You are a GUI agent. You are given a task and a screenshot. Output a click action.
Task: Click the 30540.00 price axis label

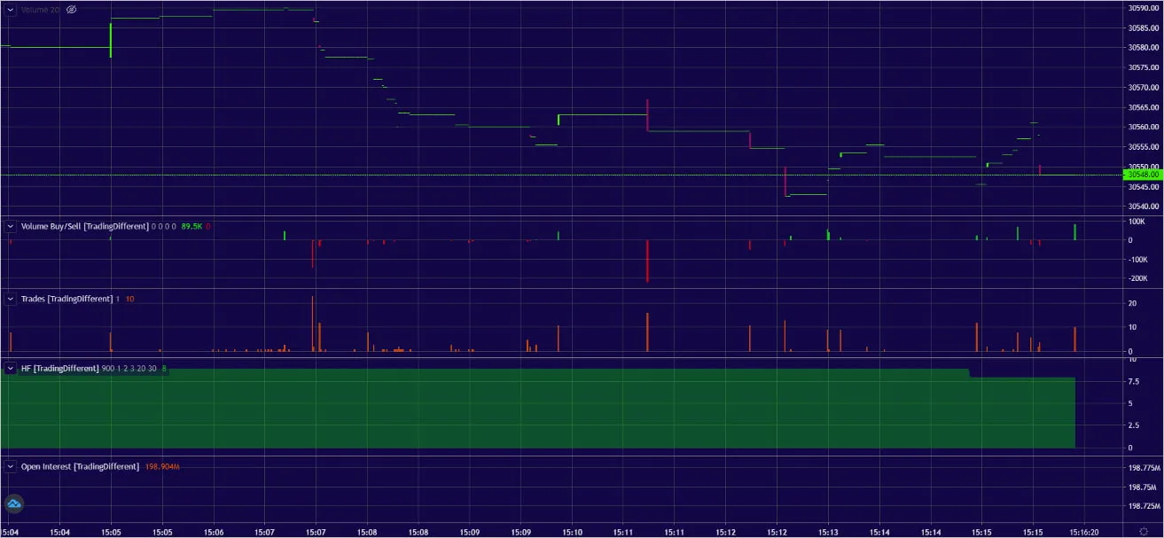point(1144,207)
